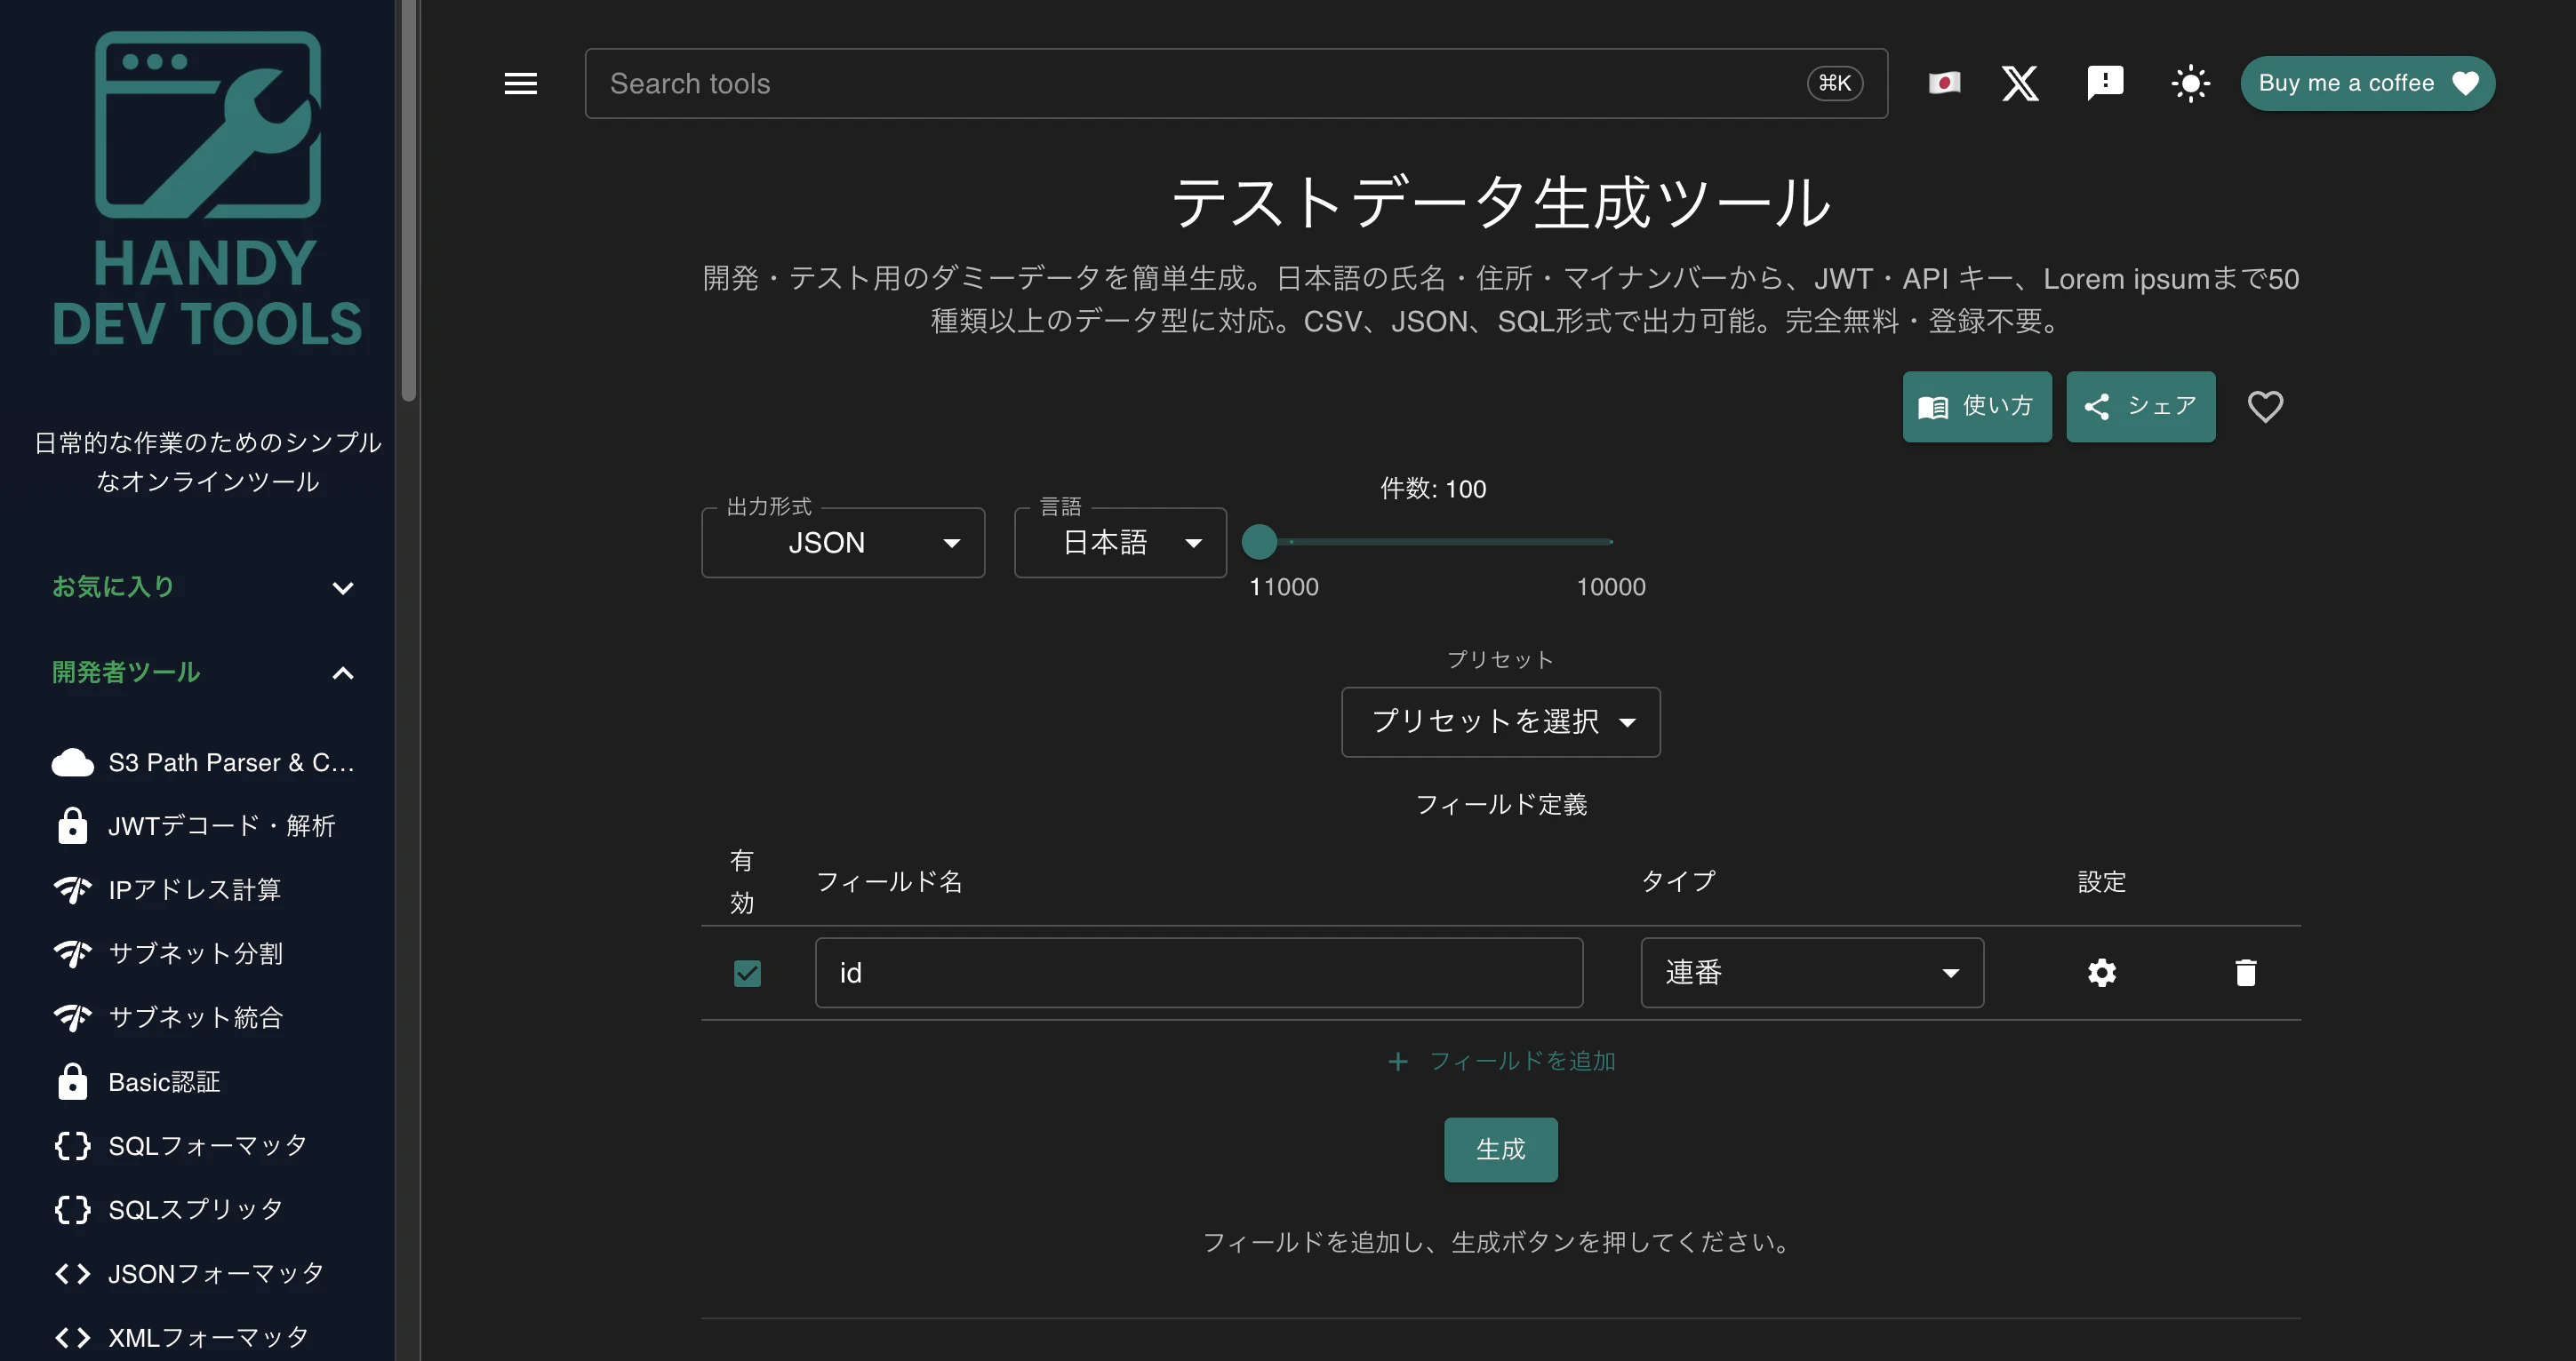Open the プリセットを選択 dropdown
The width and height of the screenshot is (2576, 1361).
(1500, 721)
